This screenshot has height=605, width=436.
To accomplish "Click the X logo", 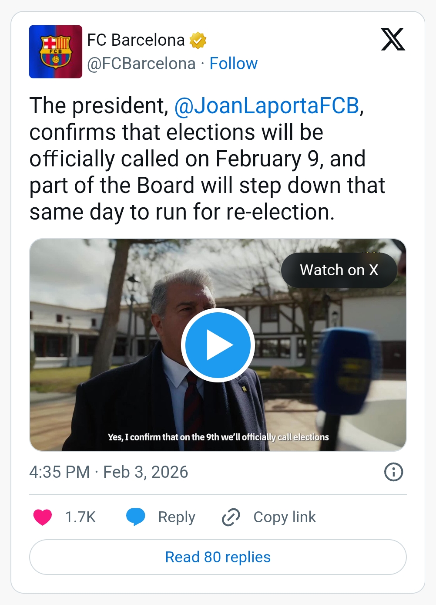I will pos(392,40).
